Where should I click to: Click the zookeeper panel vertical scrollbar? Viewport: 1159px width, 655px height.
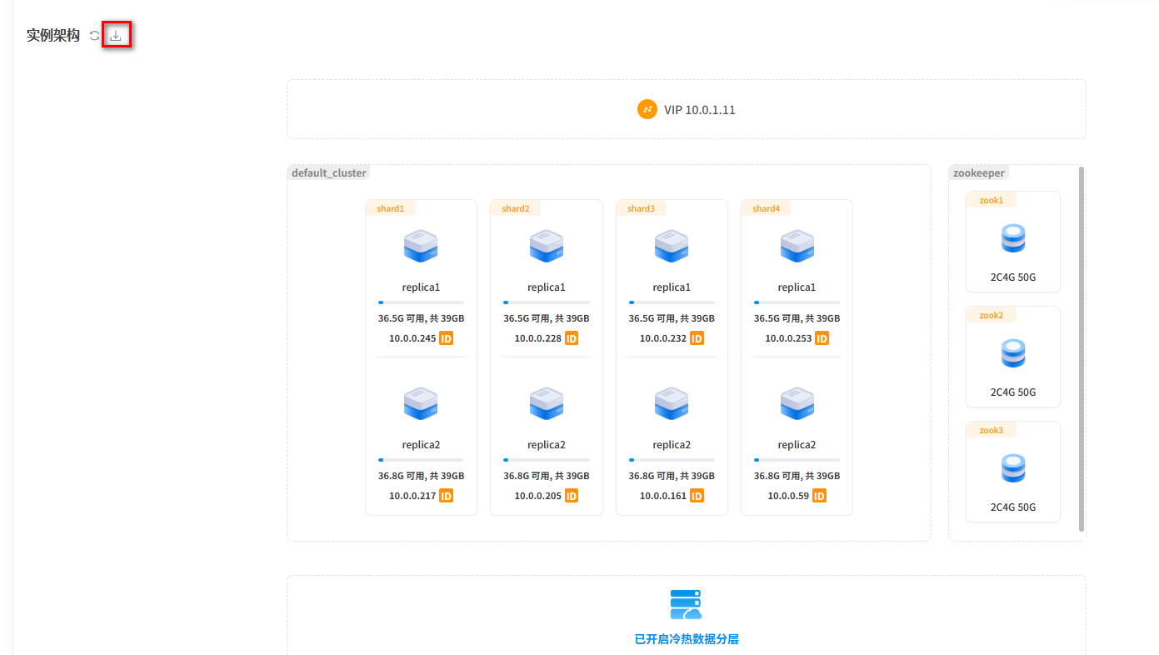[1082, 348]
